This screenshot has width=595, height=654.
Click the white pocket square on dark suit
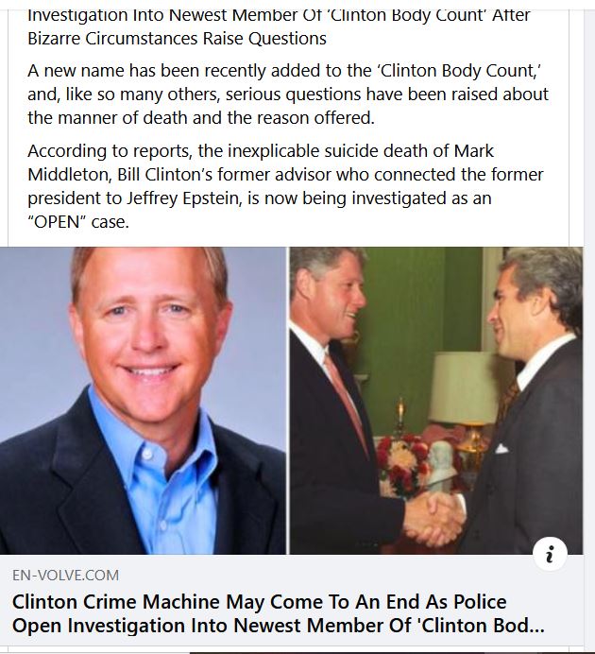(x=501, y=449)
